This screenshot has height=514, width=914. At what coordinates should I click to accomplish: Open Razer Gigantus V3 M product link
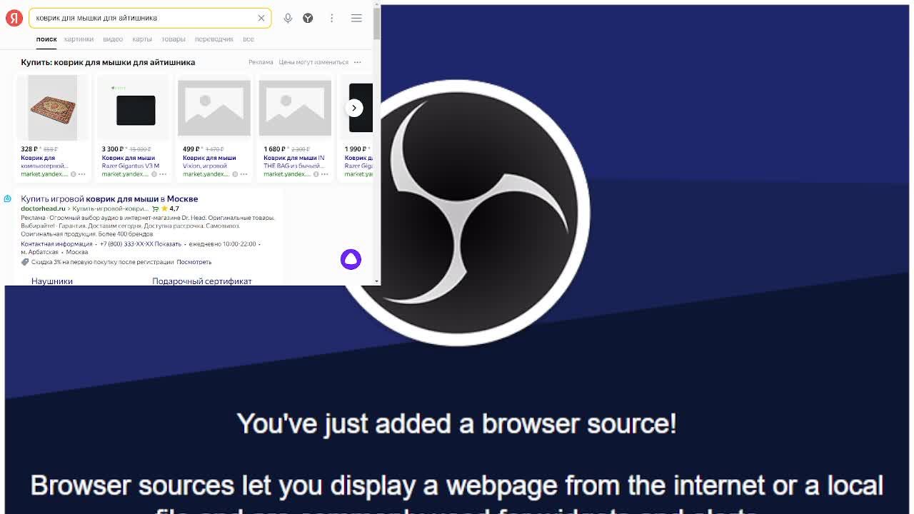[131, 162]
